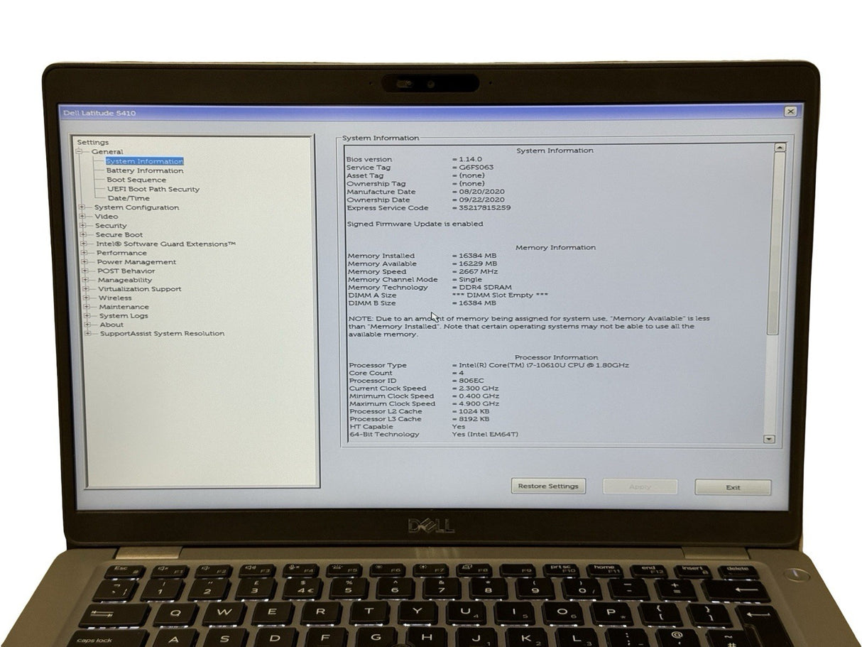
Task: Open Boot Sequence settings
Action: pos(136,180)
